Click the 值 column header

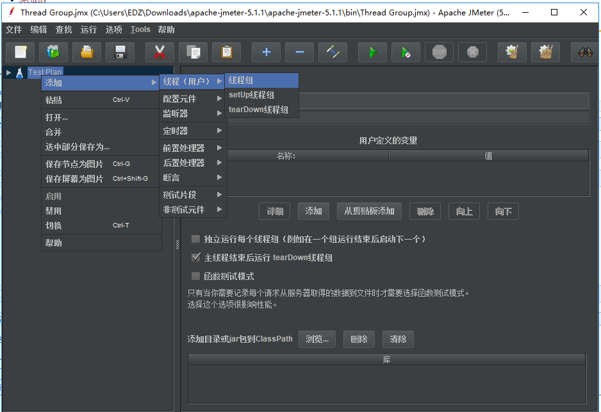[489, 156]
